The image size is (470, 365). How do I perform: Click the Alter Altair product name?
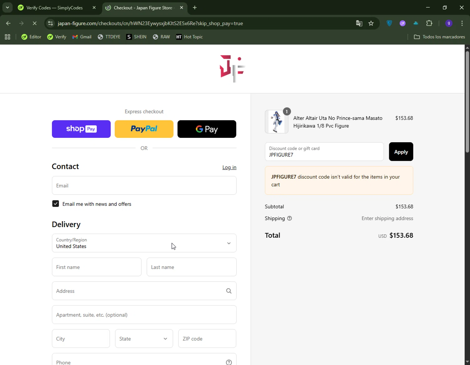[338, 122]
